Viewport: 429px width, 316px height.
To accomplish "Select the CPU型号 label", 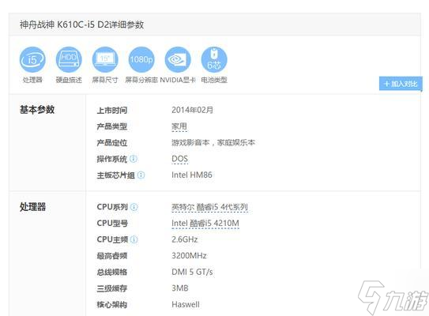I will [x=112, y=224].
